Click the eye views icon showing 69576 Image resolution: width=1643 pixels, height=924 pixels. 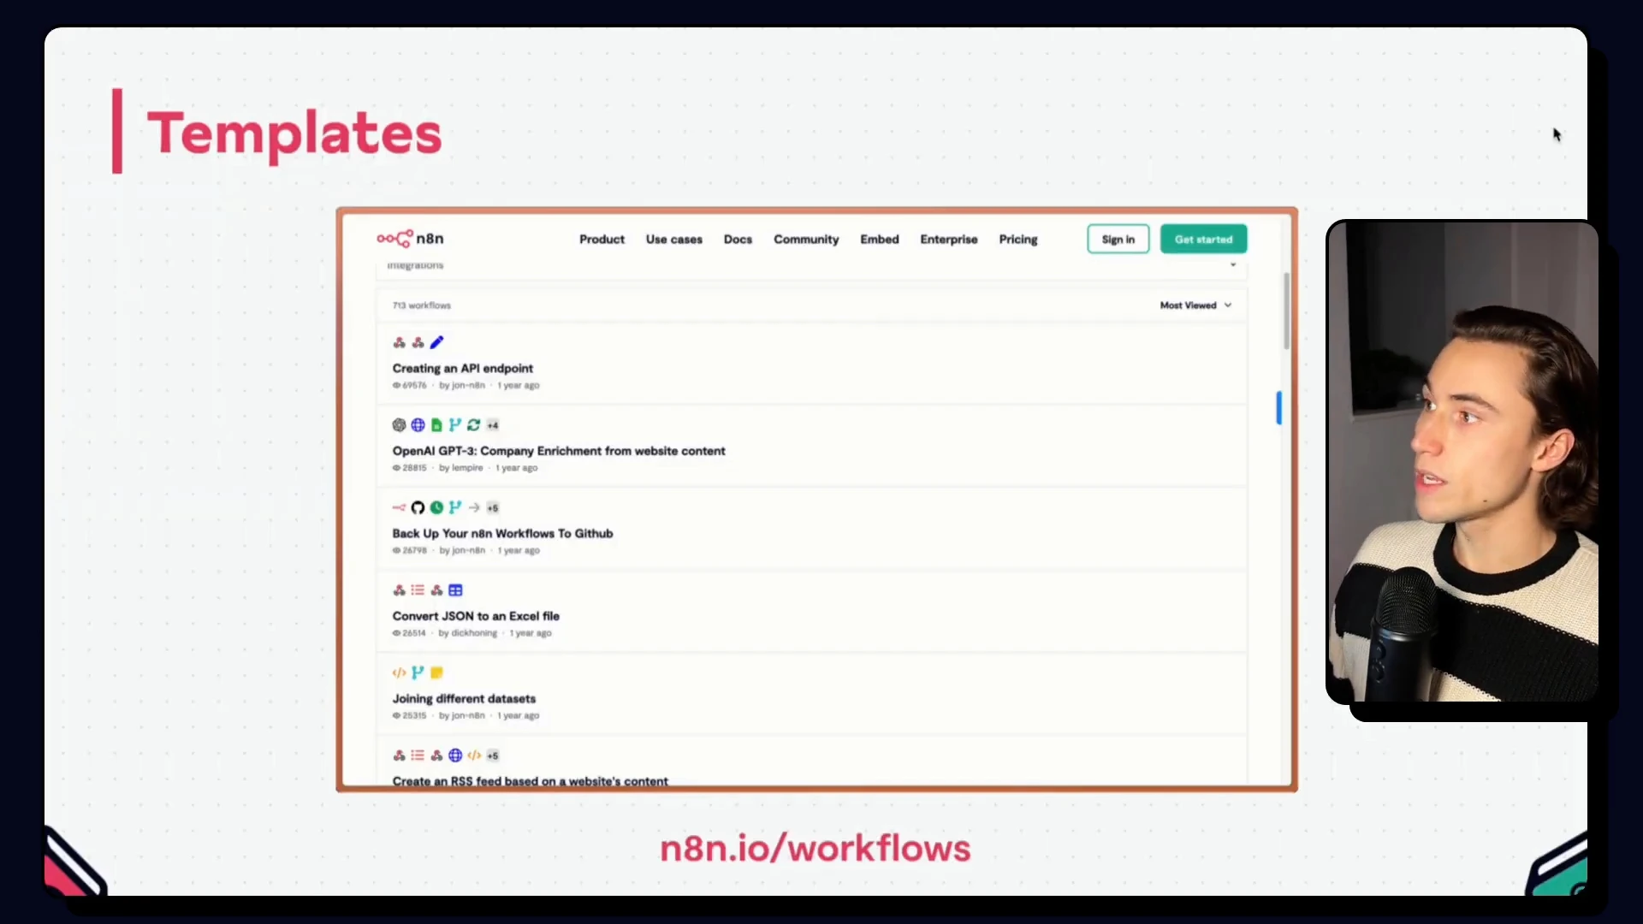click(x=396, y=385)
